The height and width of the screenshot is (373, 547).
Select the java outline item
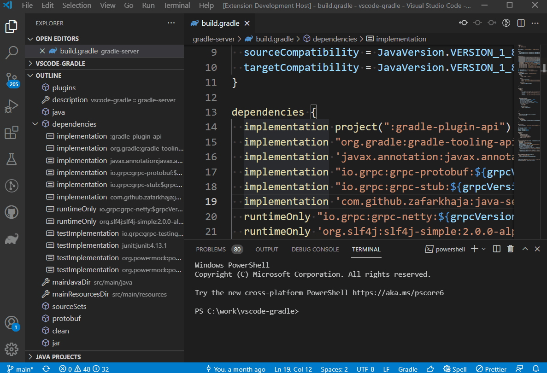(105, 112)
